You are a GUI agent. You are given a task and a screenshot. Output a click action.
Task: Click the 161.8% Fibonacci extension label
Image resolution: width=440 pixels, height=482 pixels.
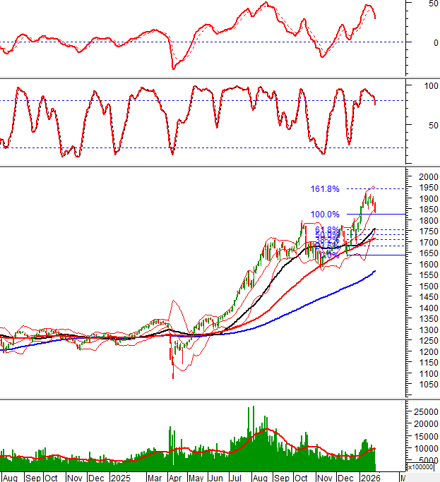325,189
